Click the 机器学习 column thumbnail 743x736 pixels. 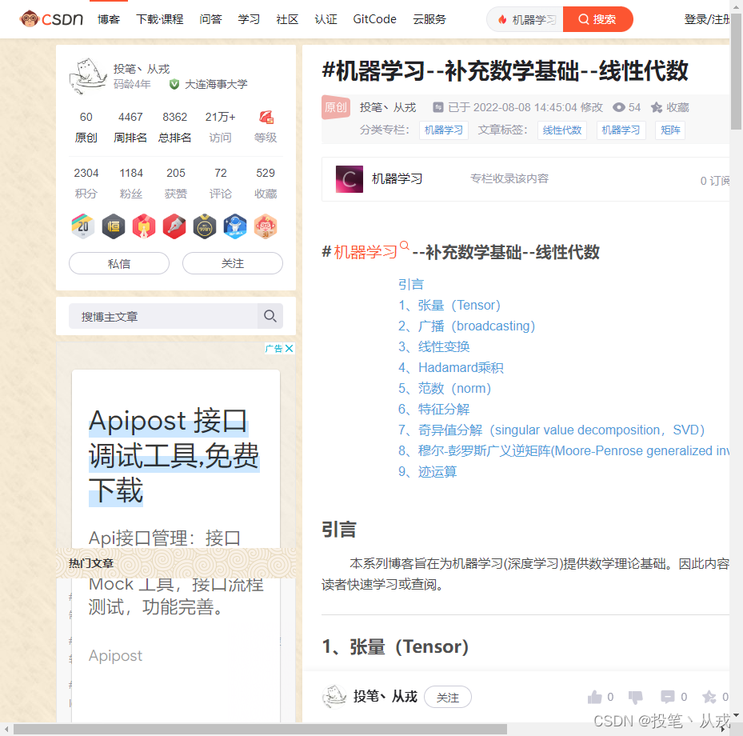[349, 178]
